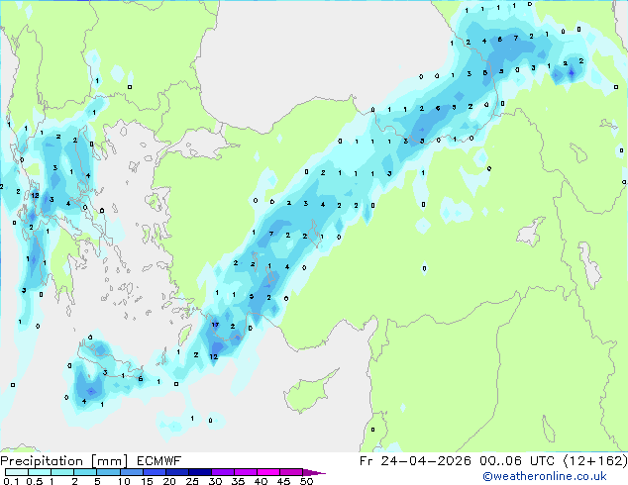Click the 40–45 mm magenta legend swatch
The height and width of the screenshot is (485, 628).
coord(268,472)
